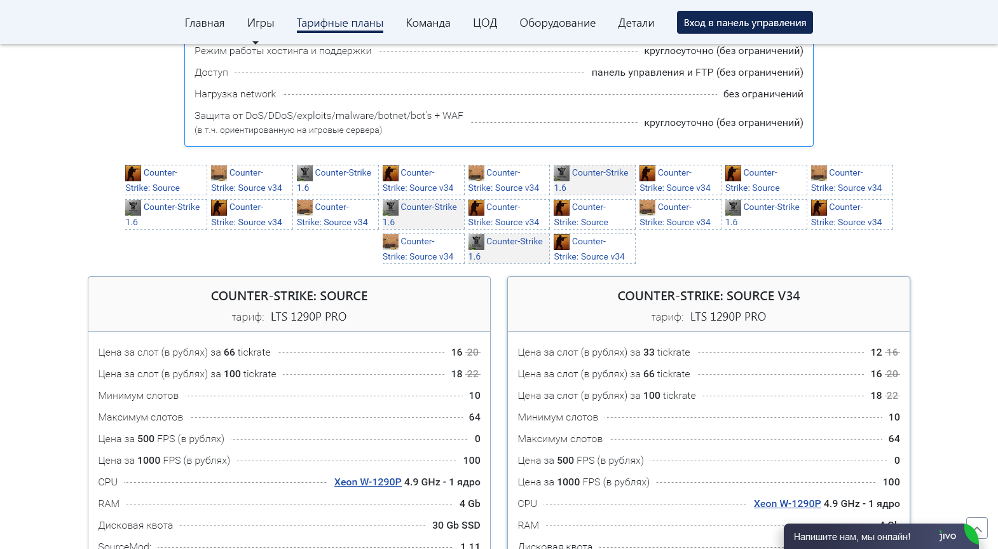Open the Главная menu item
This screenshot has height=549, width=998.
point(204,23)
